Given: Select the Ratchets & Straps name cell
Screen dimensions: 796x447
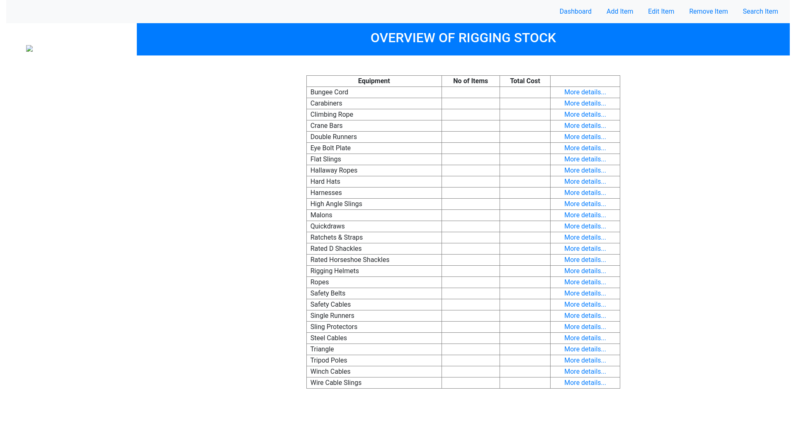Looking at the screenshot, I should tap(374, 238).
